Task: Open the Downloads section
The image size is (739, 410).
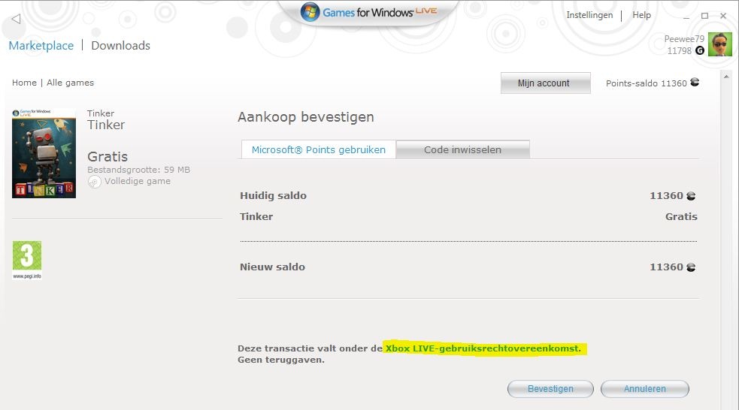Action: [x=120, y=46]
